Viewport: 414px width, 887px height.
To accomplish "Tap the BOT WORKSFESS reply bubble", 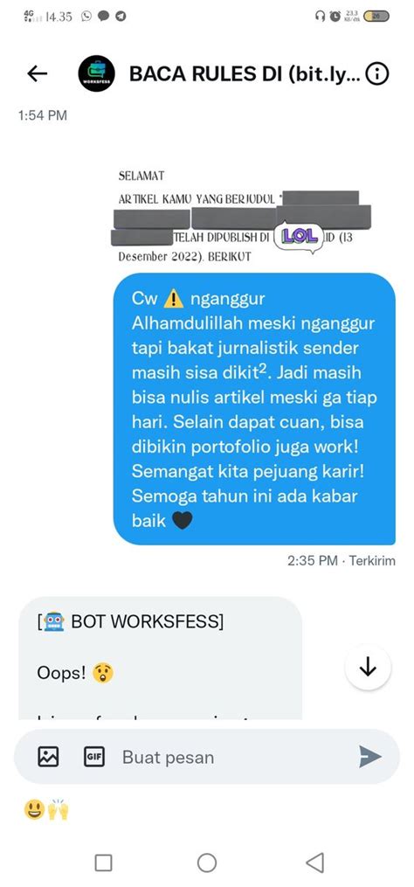I will tap(160, 658).
